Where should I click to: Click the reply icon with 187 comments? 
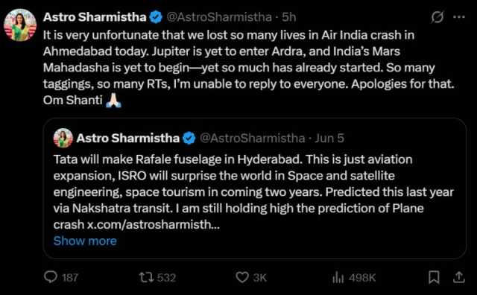point(51,277)
